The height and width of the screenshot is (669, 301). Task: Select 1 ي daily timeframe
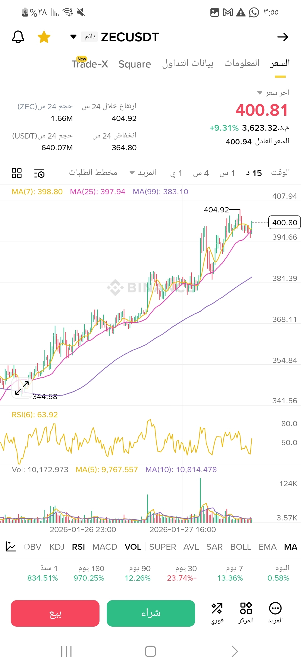(176, 173)
